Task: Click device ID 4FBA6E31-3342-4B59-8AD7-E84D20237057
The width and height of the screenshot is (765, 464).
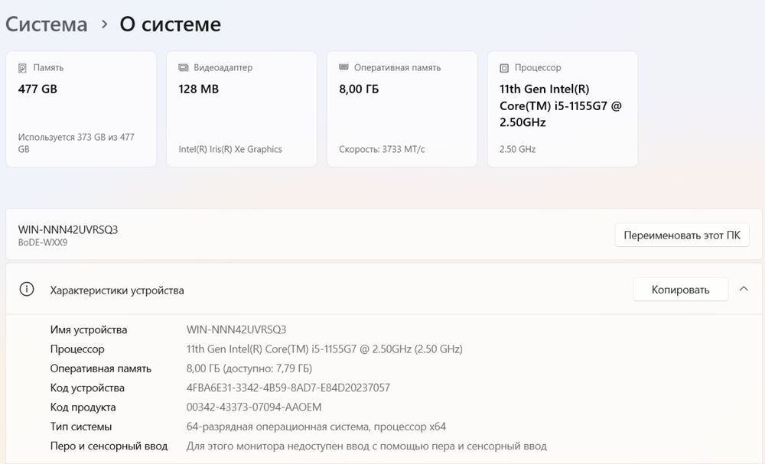Action: 288,388
